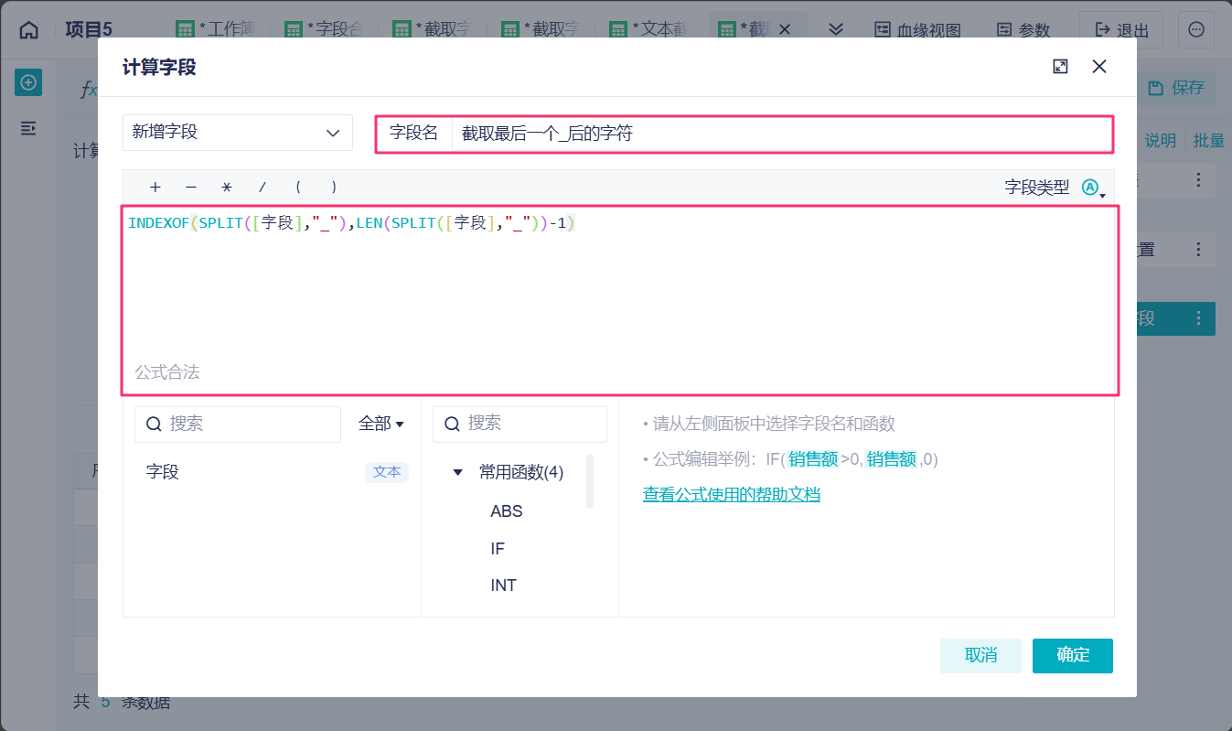1232x731 pixels.
Task: Click 说明 in background panel
Action: click(x=1161, y=141)
